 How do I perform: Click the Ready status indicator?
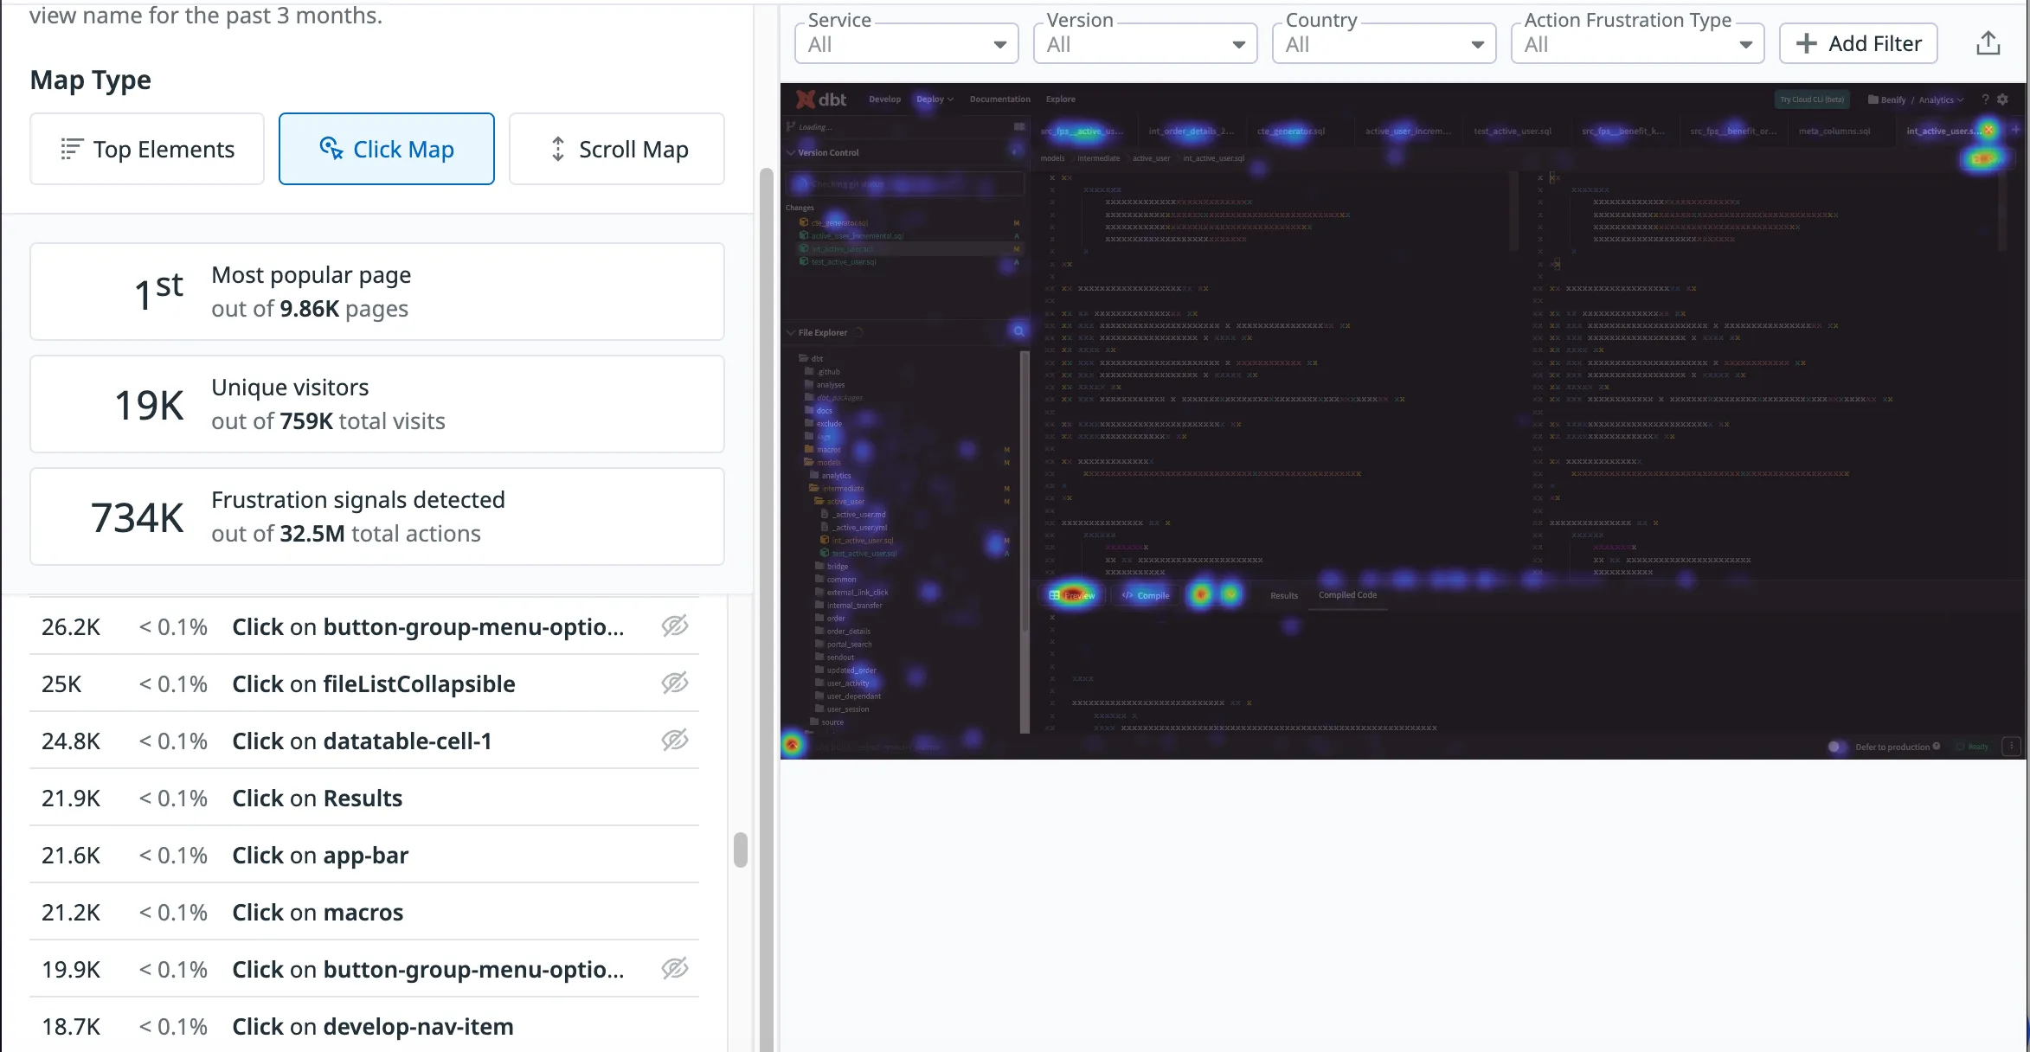[x=1973, y=747]
